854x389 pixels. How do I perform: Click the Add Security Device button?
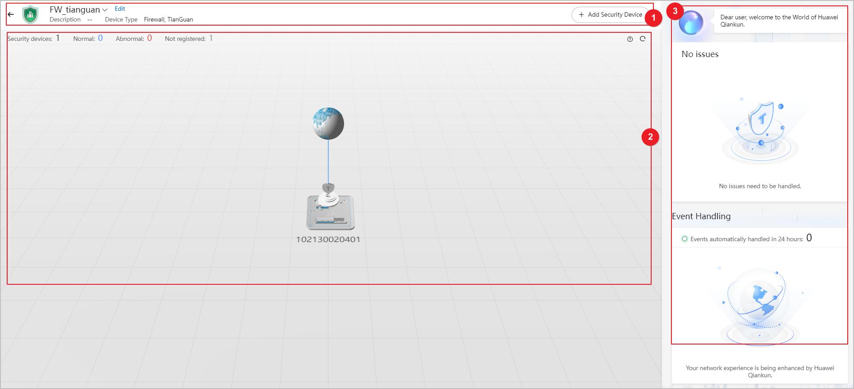click(610, 15)
